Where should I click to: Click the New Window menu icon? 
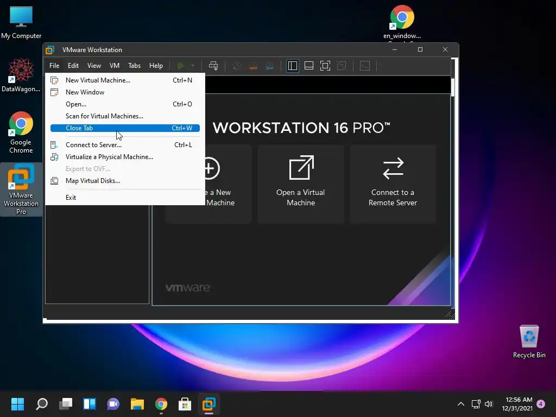pos(54,92)
